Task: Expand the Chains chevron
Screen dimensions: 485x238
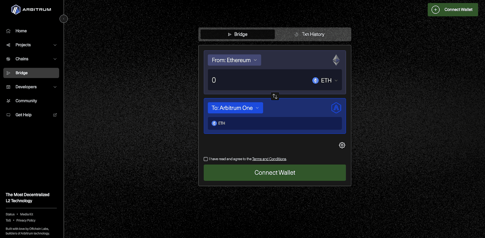Action: 55,59
